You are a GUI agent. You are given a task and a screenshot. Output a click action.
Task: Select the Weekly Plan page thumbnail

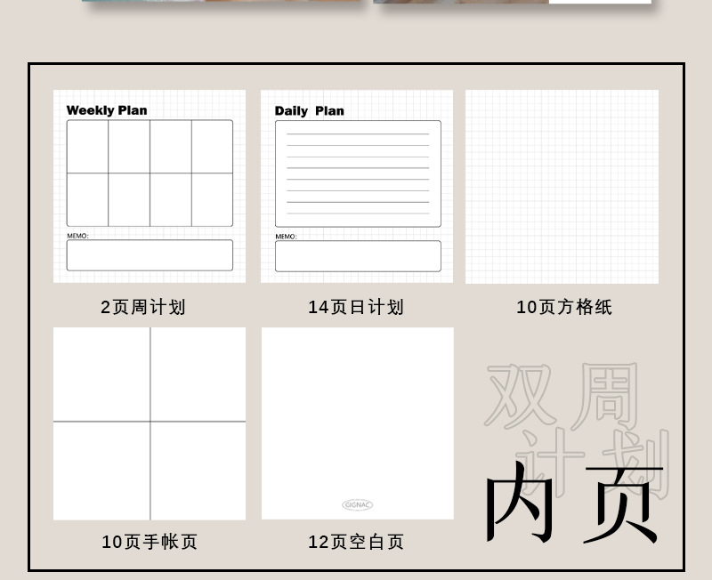click(x=150, y=186)
